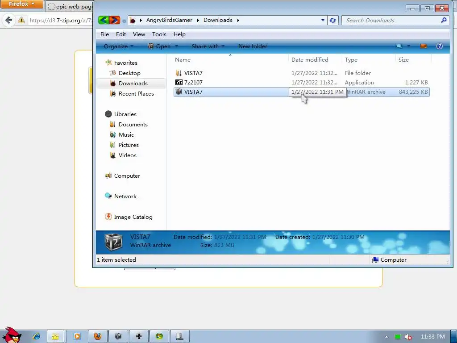
Task: Open the view options dropdown arrow
Action: (x=408, y=46)
